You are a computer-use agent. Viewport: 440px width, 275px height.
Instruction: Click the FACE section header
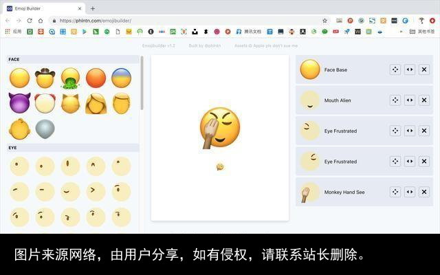(x=72, y=59)
